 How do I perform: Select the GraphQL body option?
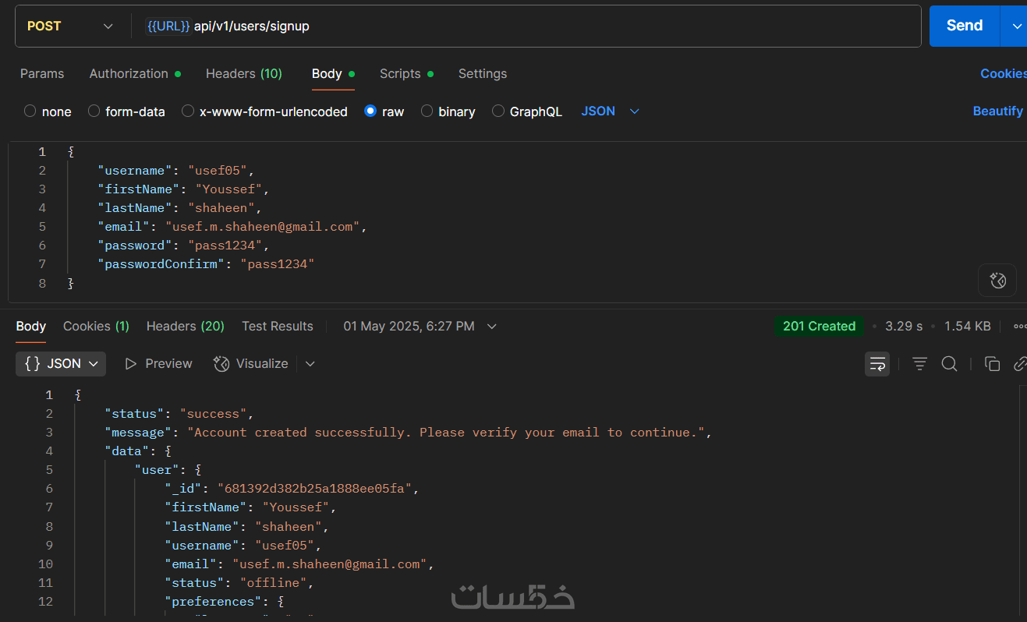coord(527,111)
